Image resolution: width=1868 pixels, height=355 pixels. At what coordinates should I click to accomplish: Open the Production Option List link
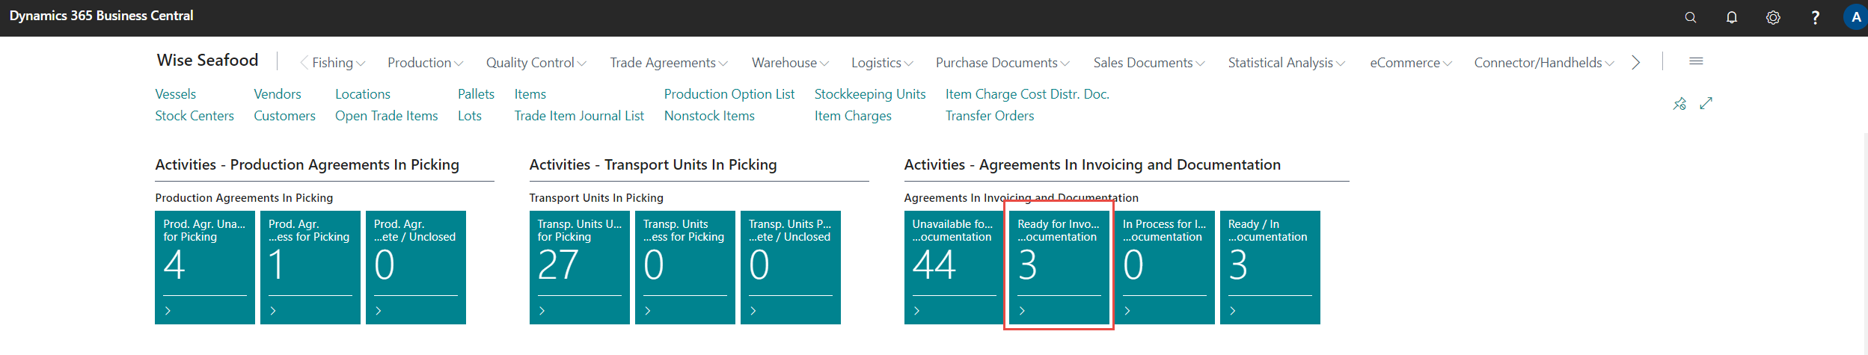tap(729, 94)
